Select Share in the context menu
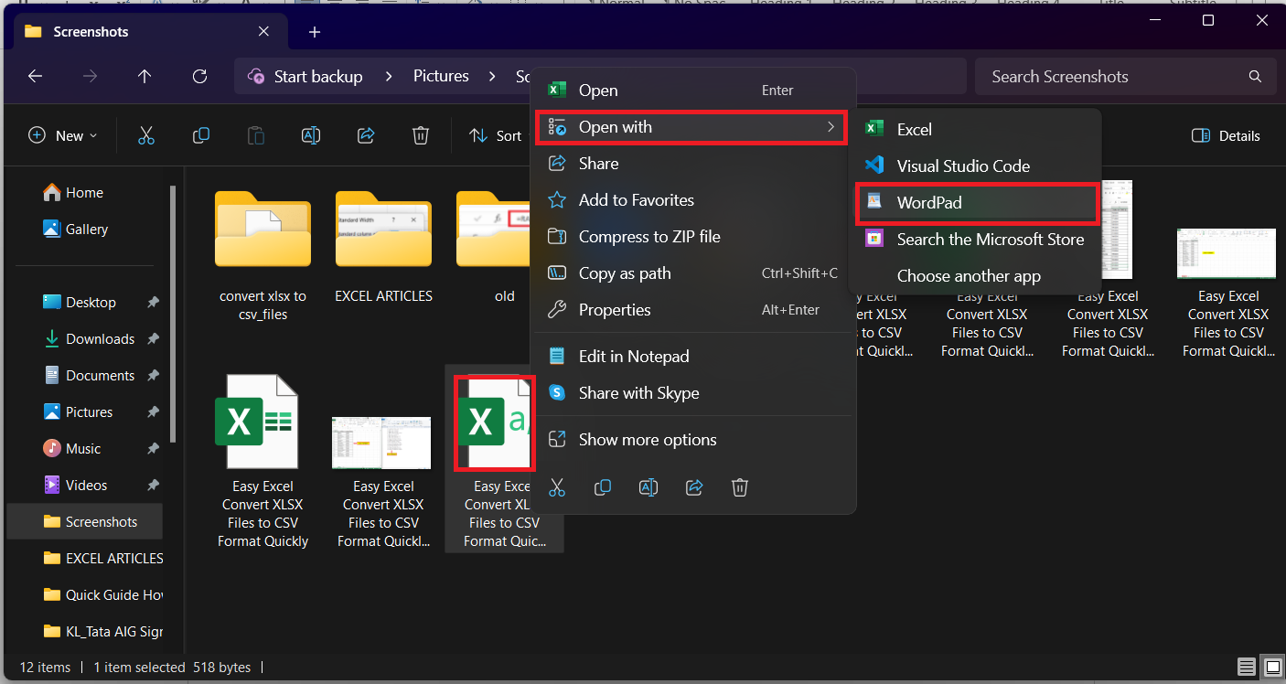Screen dimensions: 1286x684 (693, 164)
